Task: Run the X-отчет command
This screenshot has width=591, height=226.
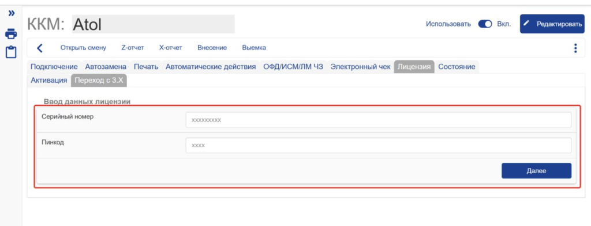Action: coord(171,48)
